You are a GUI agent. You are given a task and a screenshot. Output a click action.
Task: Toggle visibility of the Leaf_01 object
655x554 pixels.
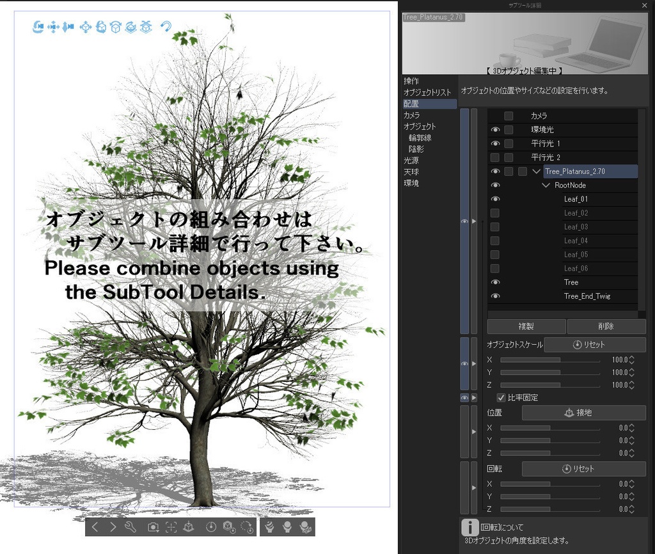click(x=495, y=199)
